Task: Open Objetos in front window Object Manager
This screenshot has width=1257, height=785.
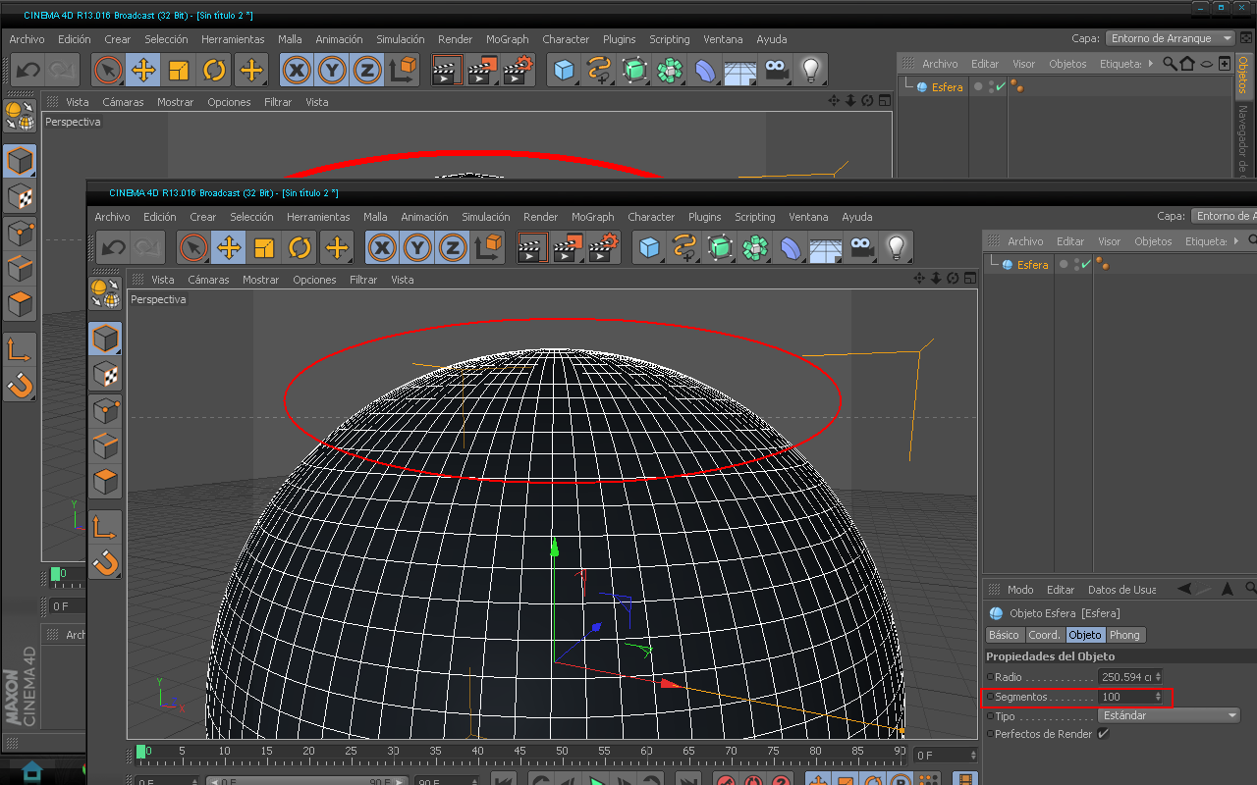Action: (1153, 241)
